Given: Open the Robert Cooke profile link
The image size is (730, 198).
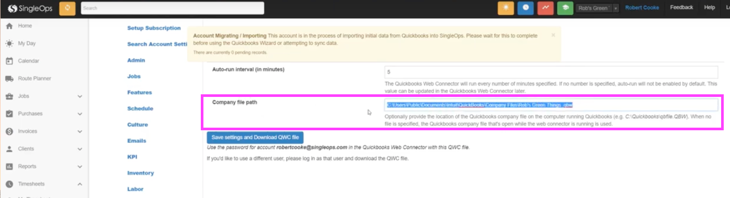Looking at the screenshot, I should (642, 8).
